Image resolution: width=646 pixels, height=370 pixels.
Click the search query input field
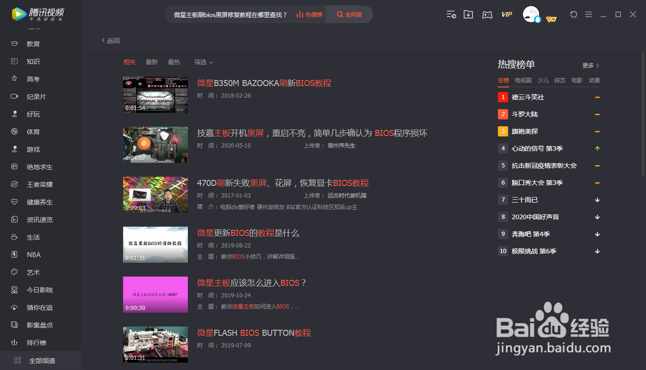[x=230, y=14]
